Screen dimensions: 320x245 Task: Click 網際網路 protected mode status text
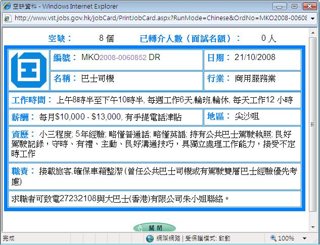(193, 238)
